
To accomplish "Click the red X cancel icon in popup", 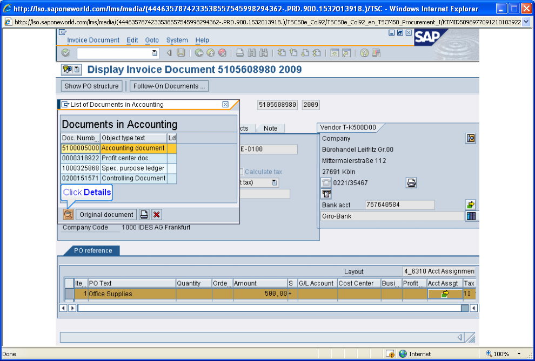I will pyautogui.click(x=157, y=215).
